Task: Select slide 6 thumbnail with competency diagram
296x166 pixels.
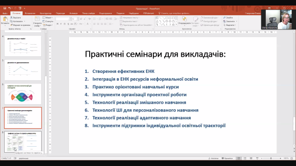Action: [23, 94]
